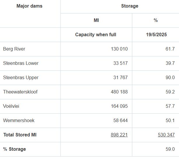Viewport: 179px width, 163px height.
Task: Click the underlined 898 221 total capacity
Action: point(119,135)
